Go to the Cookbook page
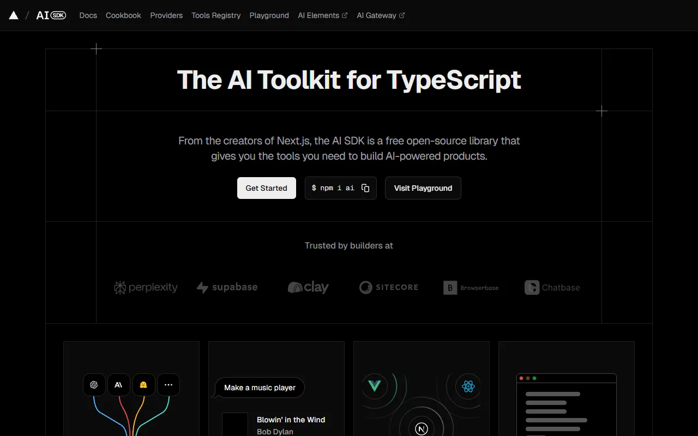This screenshot has height=436, width=698. tap(123, 15)
